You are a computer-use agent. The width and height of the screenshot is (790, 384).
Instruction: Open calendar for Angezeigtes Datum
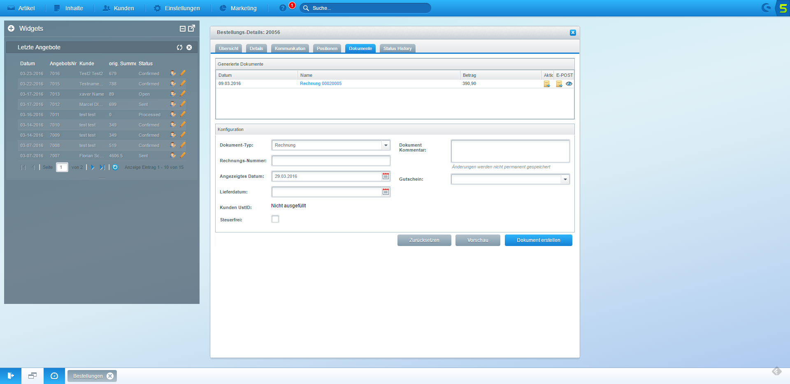pos(386,176)
